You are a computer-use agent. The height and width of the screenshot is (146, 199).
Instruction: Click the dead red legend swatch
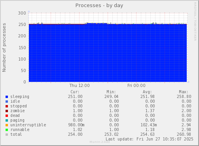pyautogui.click(x=7, y=116)
